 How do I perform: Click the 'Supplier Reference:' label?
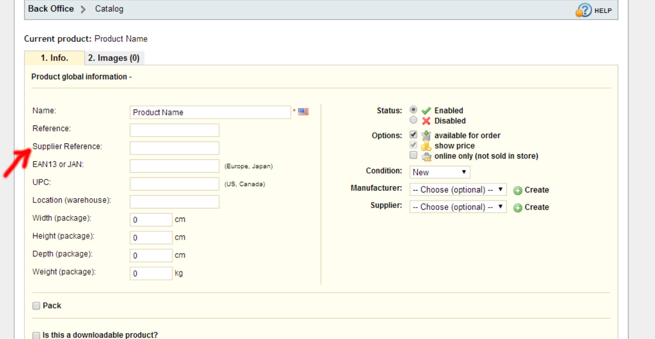[x=67, y=147]
